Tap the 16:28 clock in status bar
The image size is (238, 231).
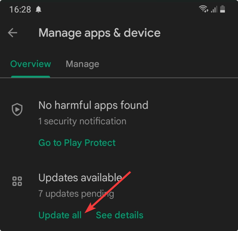point(20,10)
